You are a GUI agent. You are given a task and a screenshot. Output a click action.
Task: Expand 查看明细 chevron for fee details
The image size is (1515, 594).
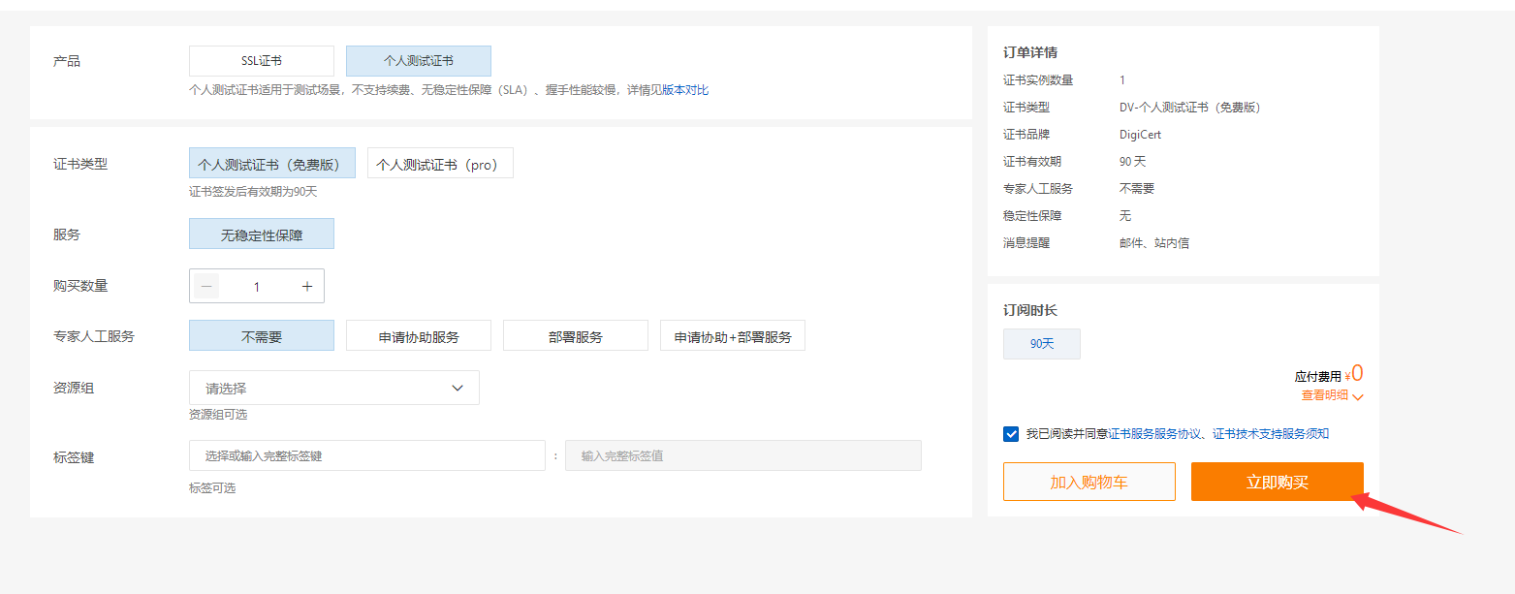[x=1358, y=396]
